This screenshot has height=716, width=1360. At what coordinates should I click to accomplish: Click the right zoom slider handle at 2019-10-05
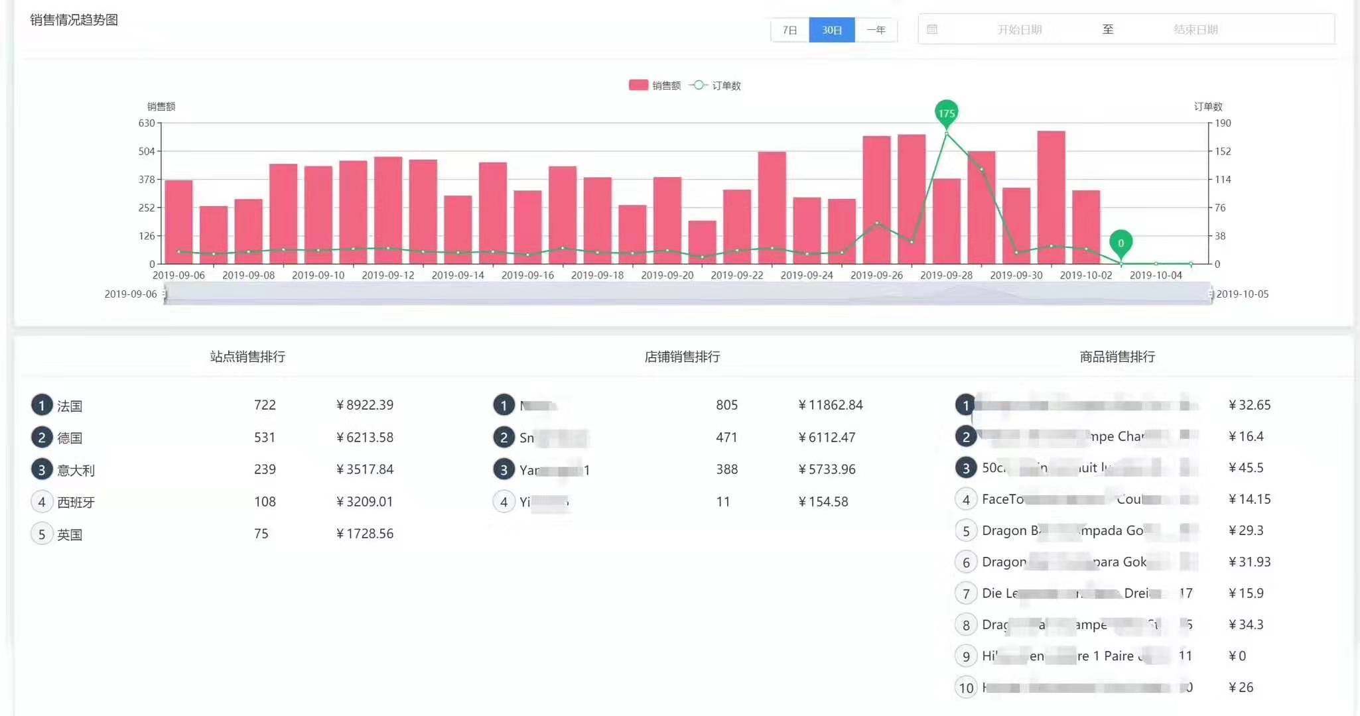click(1211, 294)
